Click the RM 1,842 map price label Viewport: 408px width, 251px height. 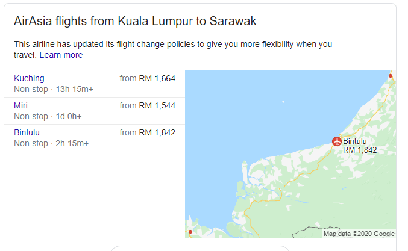[360, 150]
